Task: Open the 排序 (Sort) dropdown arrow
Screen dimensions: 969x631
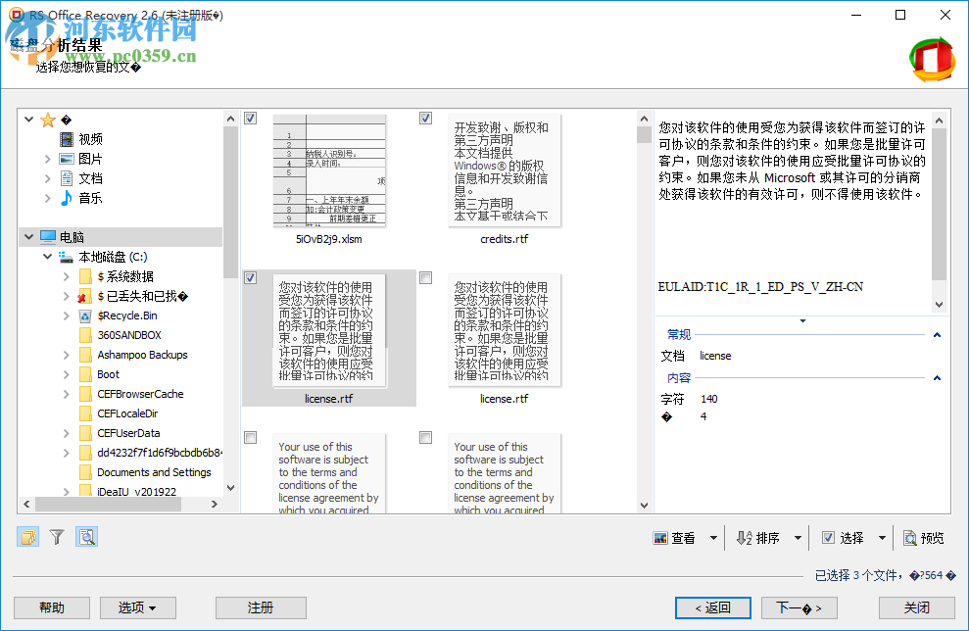Action: [x=799, y=537]
